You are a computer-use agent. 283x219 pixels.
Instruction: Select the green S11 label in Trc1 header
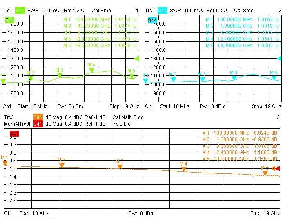(x=20, y=10)
